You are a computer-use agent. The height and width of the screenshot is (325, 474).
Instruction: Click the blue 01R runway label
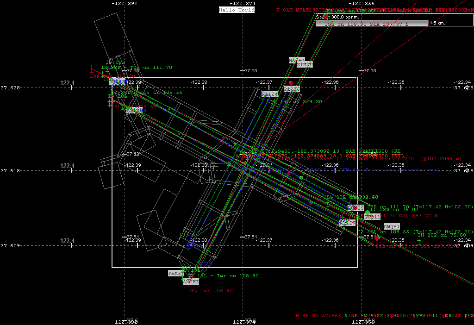[204, 264]
